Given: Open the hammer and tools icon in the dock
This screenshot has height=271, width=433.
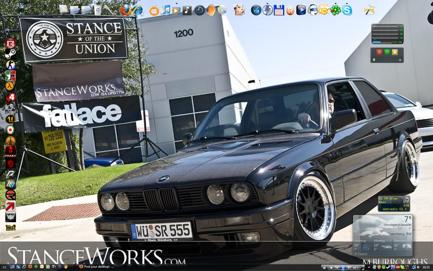Looking at the screenshot, I should [369, 10].
